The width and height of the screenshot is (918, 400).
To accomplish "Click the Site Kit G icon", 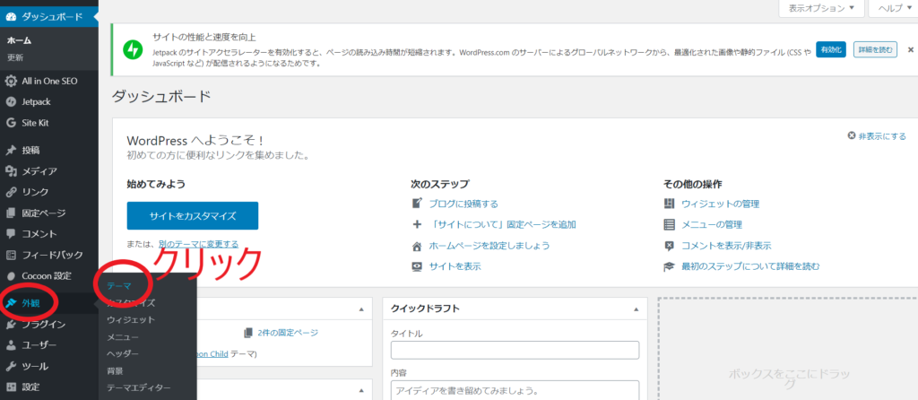I will coord(11,123).
